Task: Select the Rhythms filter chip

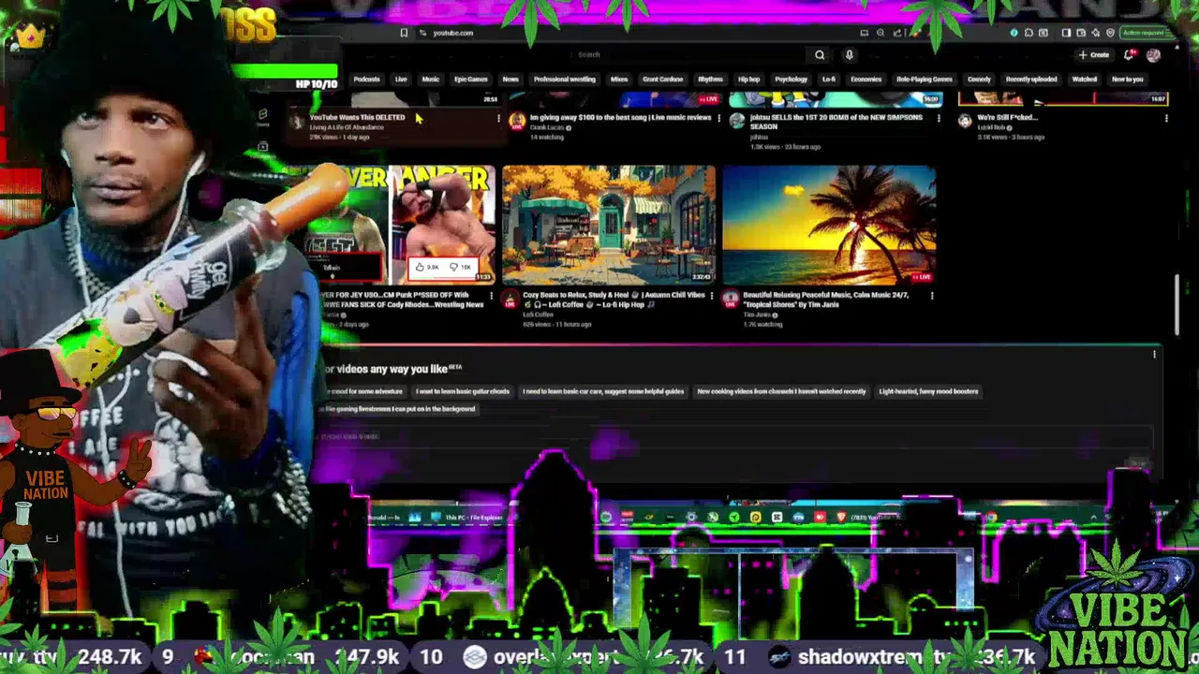Action: coord(710,80)
